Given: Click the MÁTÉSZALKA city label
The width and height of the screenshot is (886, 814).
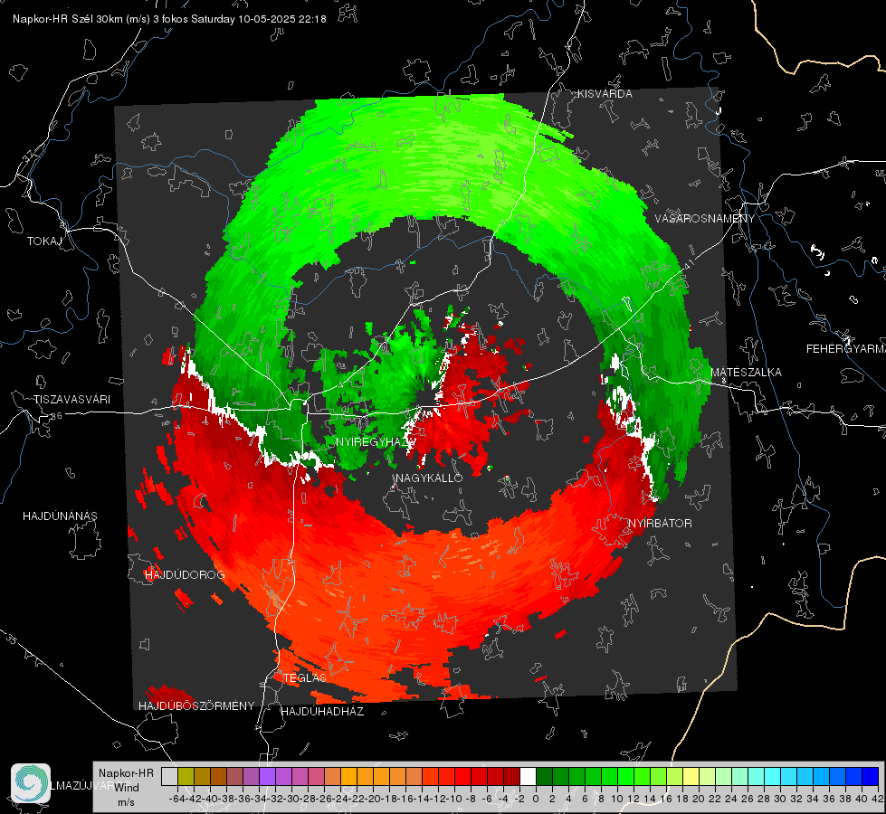Looking at the screenshot, I should pyautogui.click(x=746, y=372).
